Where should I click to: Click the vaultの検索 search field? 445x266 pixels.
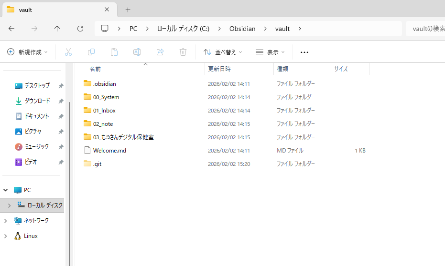(425, 29)
